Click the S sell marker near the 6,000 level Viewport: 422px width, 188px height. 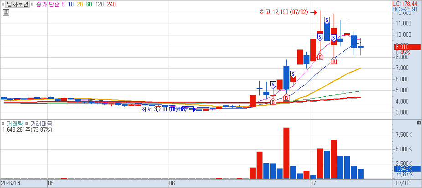[x=293, y=74]
